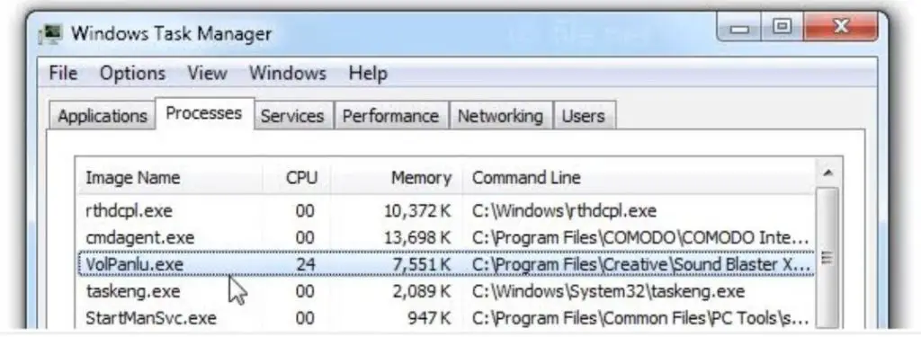Image resolution: width=921 pixels, height=337 pixels.
Task: Open the Help menu
Action: 368,74
